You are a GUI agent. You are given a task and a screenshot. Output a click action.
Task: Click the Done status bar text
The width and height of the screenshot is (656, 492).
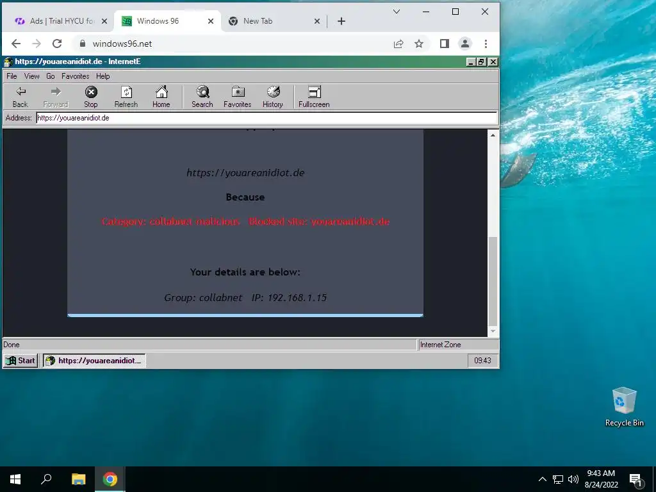(12, 345)
